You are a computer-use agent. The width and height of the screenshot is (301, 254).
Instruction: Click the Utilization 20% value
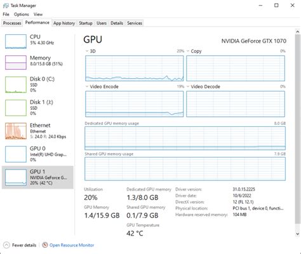[x=91, y=197]
